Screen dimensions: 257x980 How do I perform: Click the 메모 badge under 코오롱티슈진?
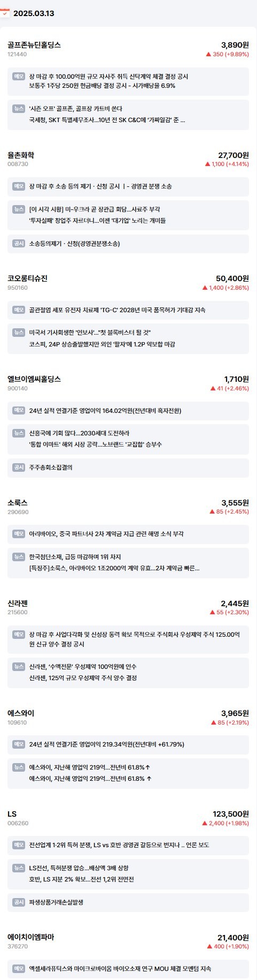(19, 310)
